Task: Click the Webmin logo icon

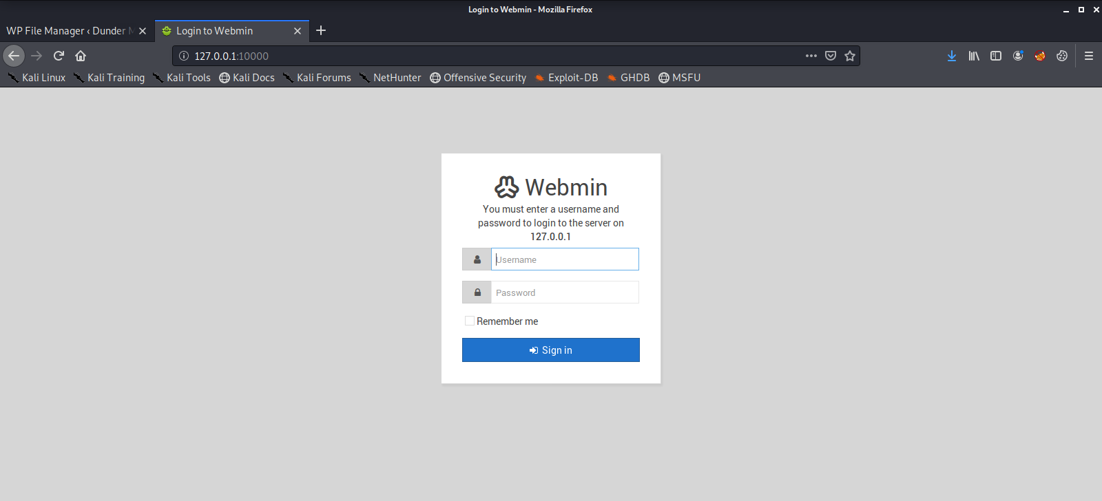Action: click(506, 187)
